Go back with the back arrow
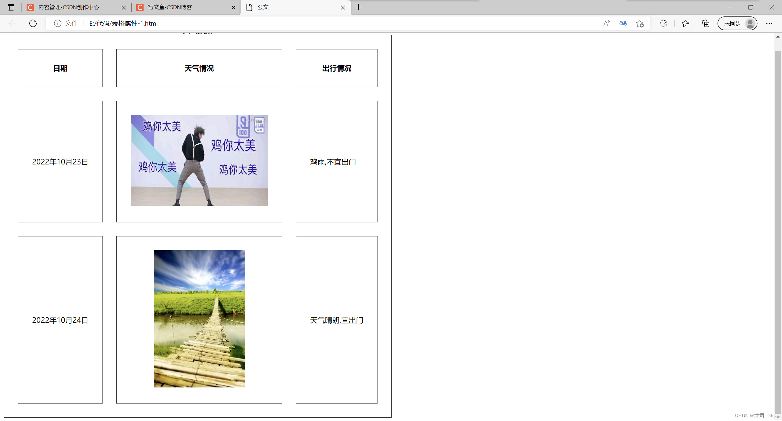The image size is (782, 421). 13,23
